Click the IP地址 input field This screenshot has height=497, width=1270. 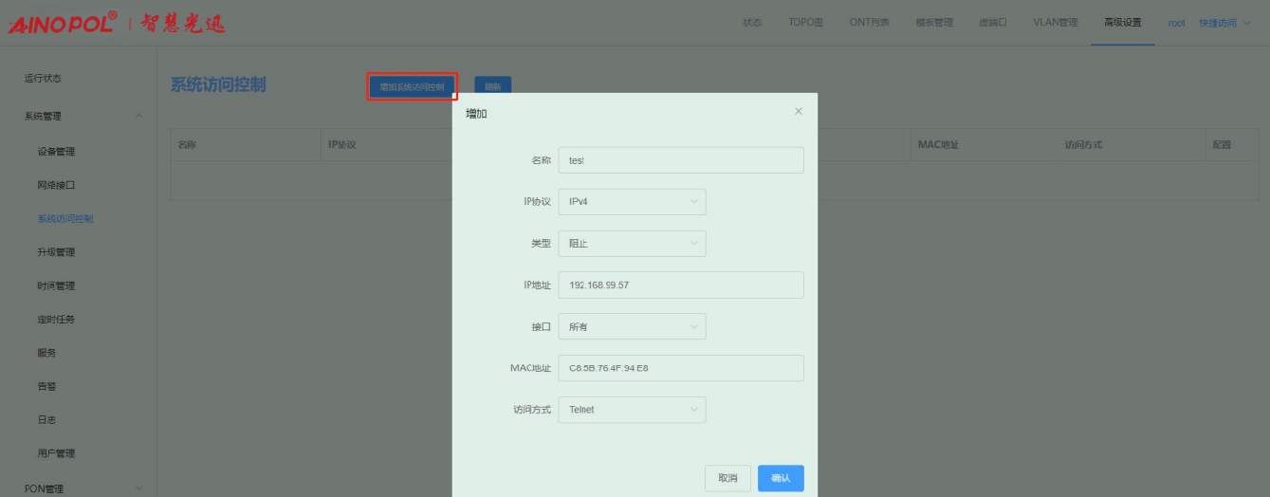tap(680, 285)
